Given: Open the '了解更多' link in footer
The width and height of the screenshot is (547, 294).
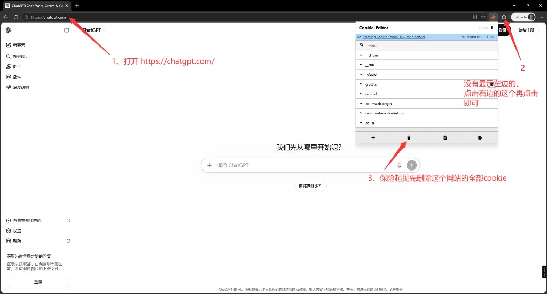Looking at the screenshot, I should (395, 289).
